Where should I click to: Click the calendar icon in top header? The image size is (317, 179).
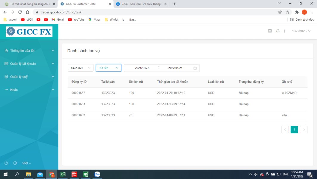[270, 31]
